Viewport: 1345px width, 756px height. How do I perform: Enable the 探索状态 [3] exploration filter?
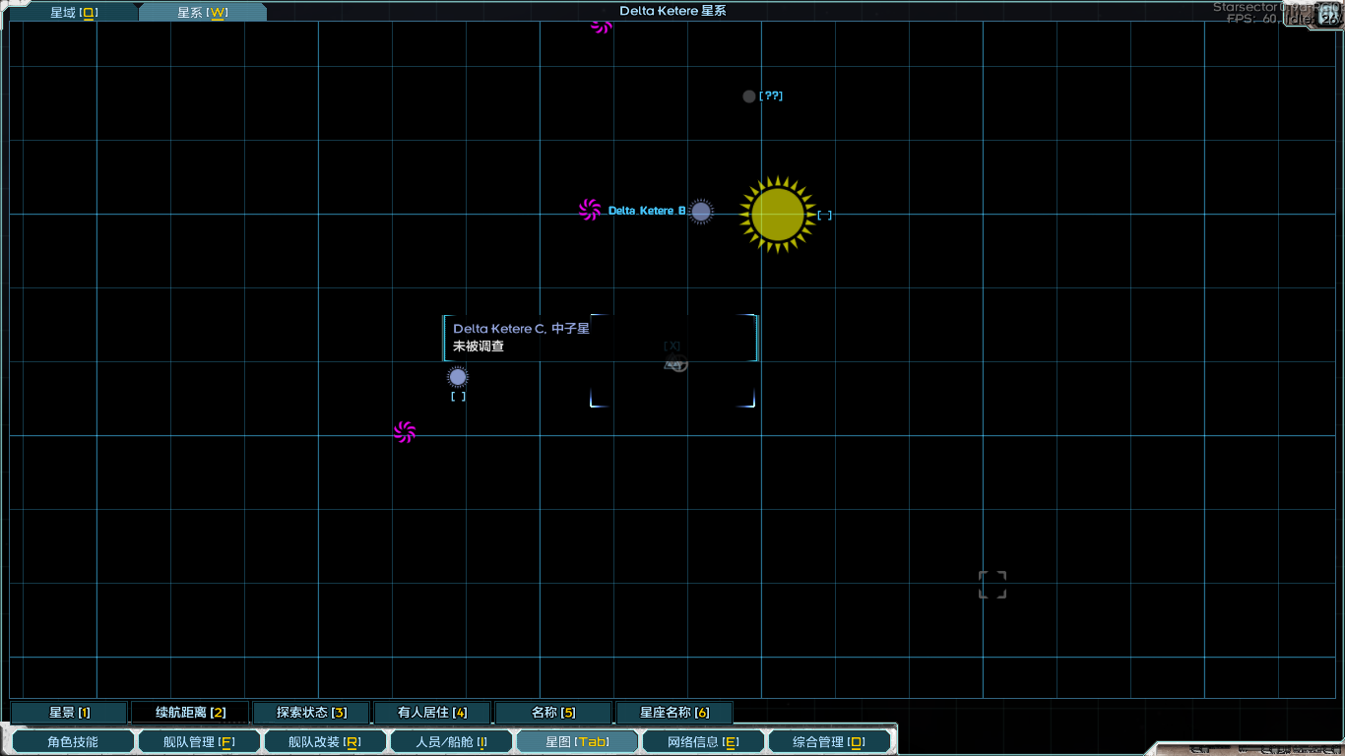(x=312, y=713)
